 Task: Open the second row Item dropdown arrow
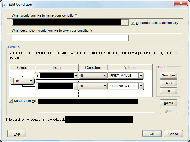pyautogui.click(x=76, y=86)
